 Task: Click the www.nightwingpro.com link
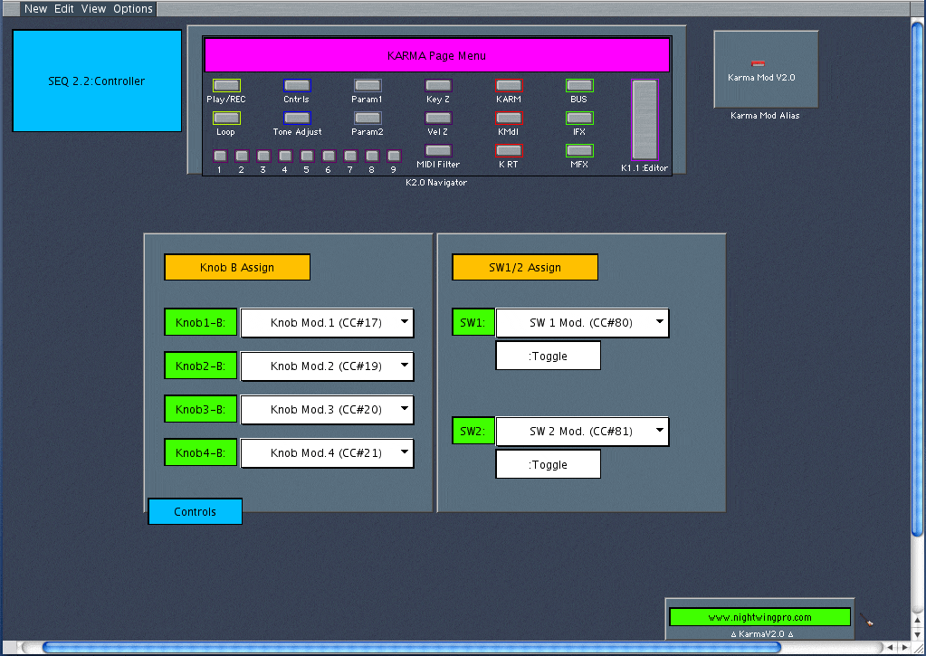pos(759,617)
